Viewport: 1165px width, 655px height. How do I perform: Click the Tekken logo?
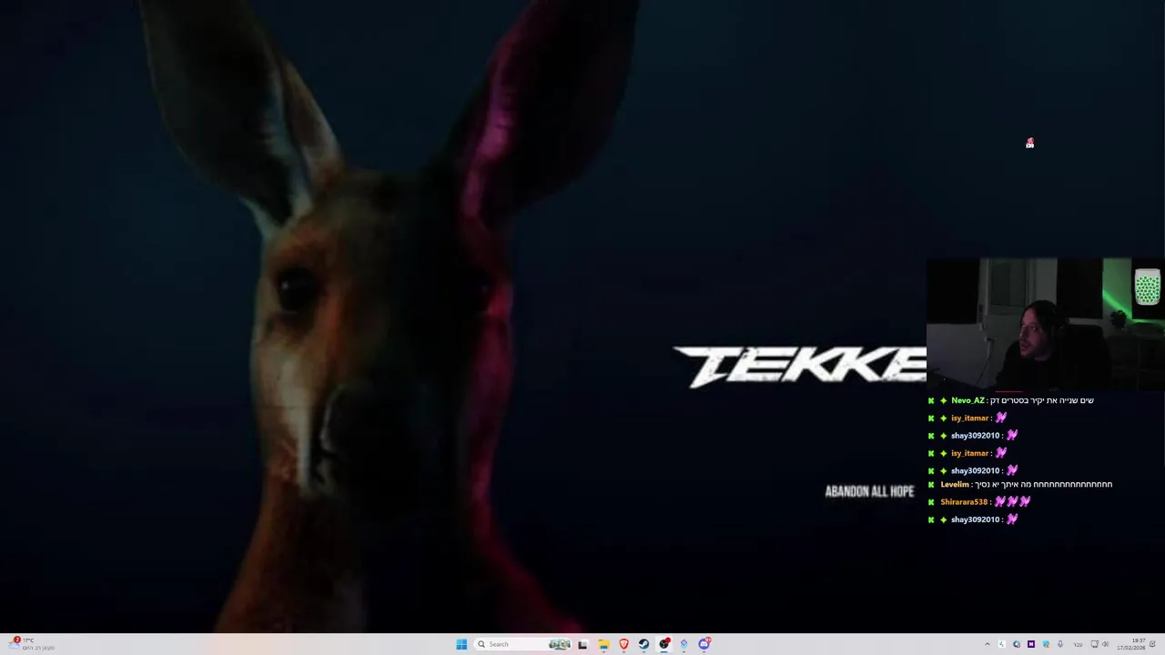[799, 367]
